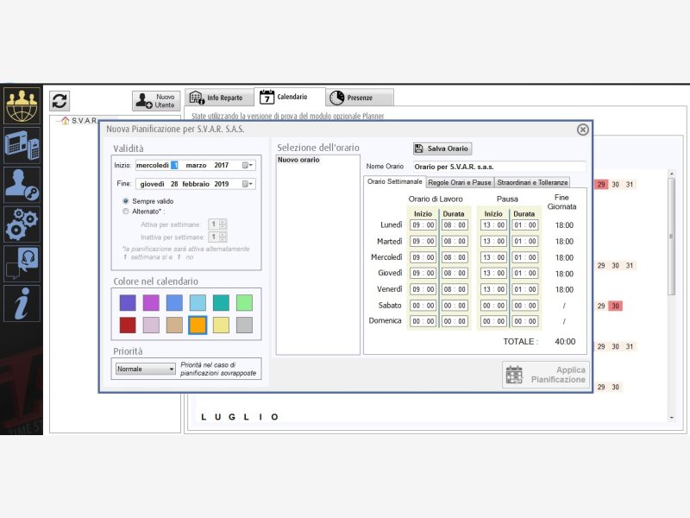Click the refresh arrows icon
Viewport: 690px width, 518px height.
coord(60,101)
